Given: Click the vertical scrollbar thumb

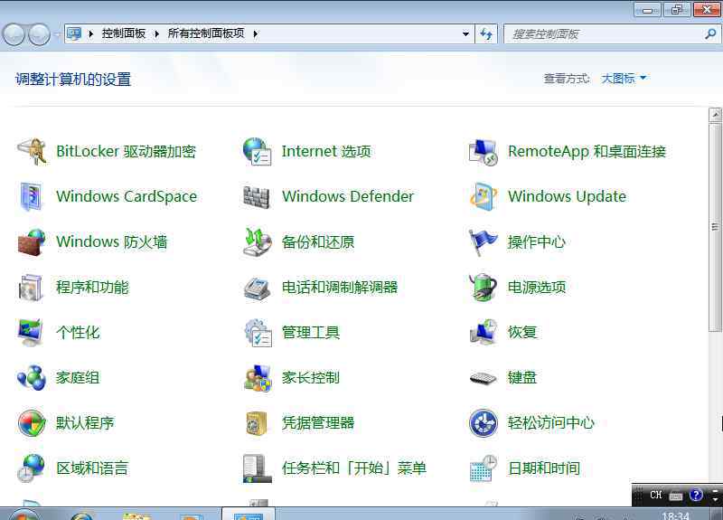Looking at the screenshot, I should pos(715,227).
